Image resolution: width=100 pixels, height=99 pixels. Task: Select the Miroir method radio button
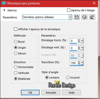tap(16, 53)
